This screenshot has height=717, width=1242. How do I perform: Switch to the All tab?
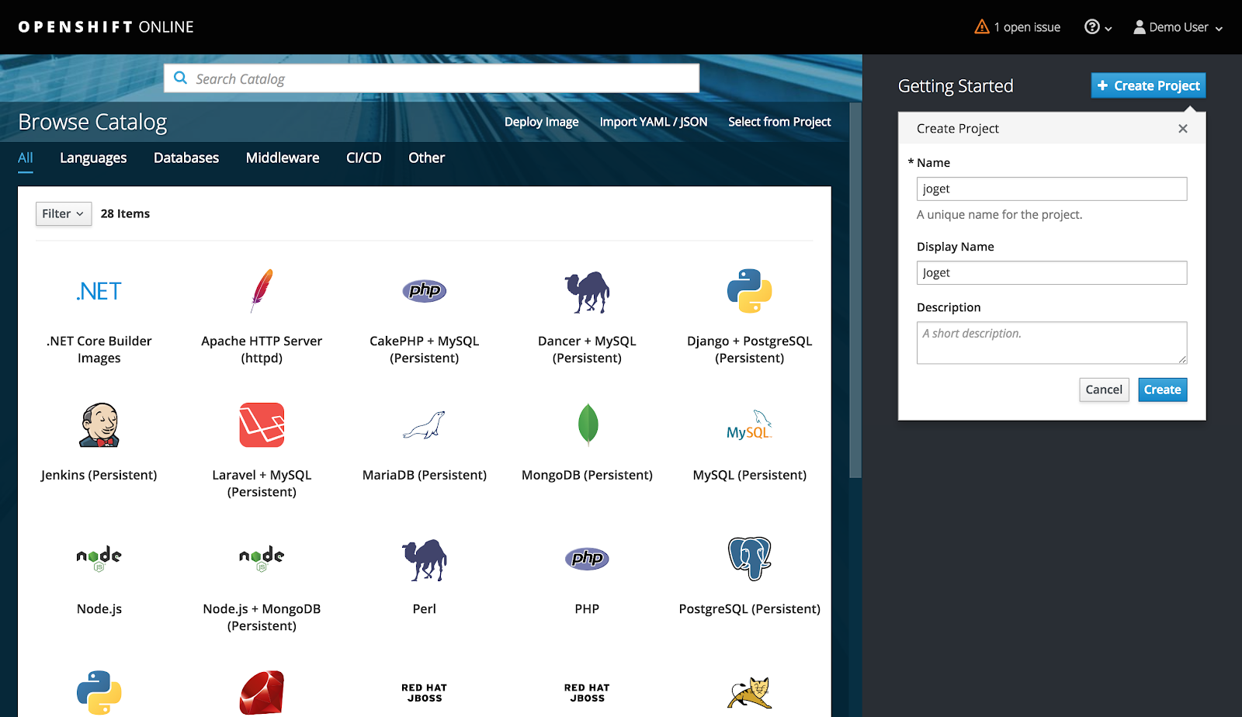(26, 158)
